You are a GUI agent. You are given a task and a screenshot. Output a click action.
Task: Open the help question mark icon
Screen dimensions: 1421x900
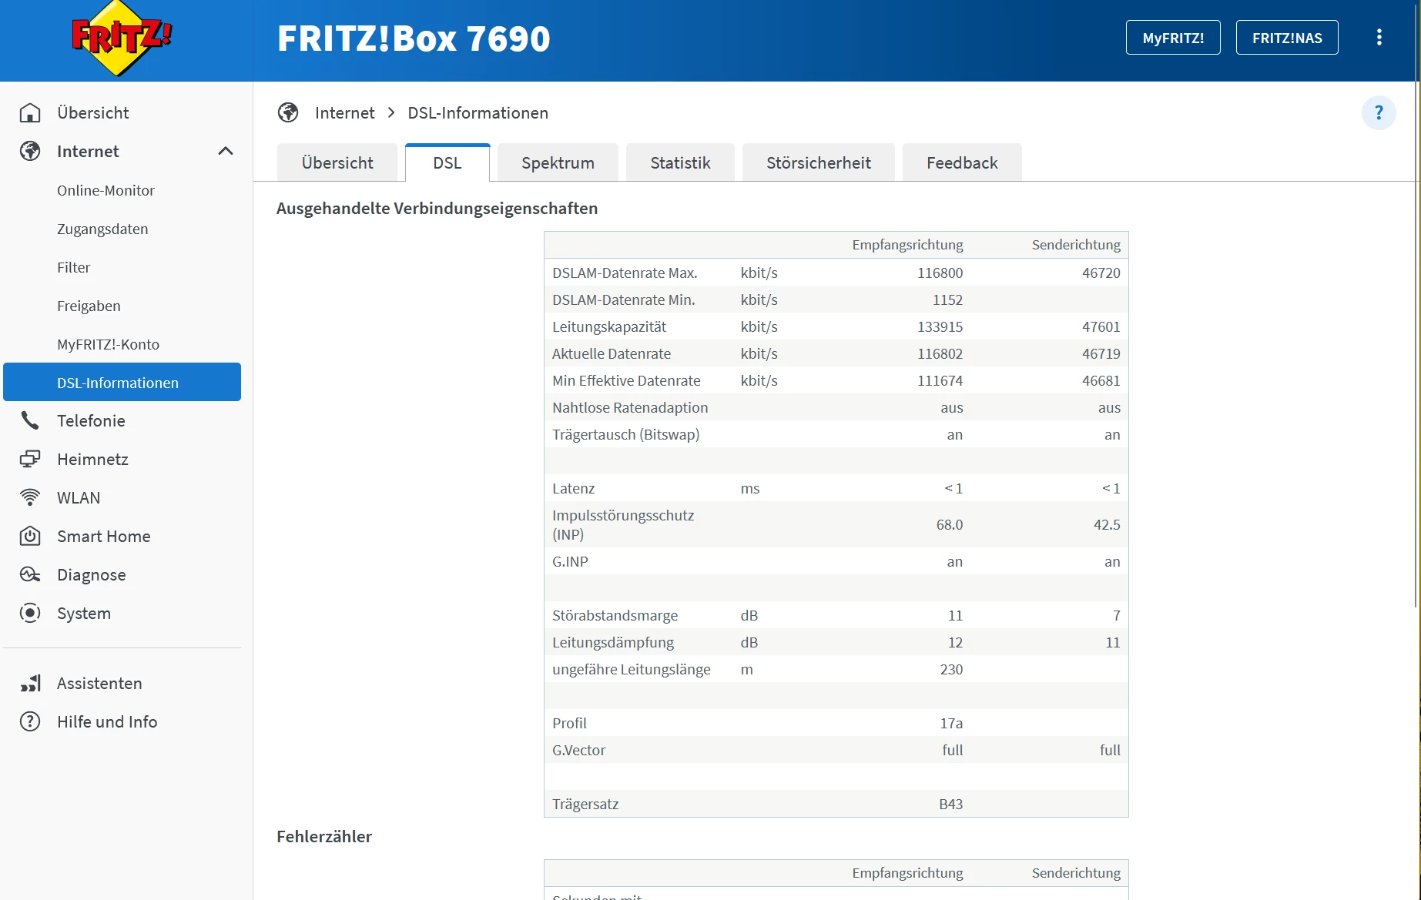point(1379,113)
